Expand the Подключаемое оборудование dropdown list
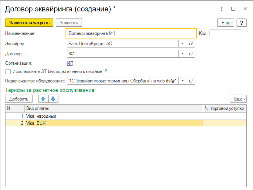This screenshot has width=253, height=190. pyautogui.click(x=183, y=81)
